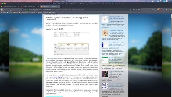Click the SLANK guitarist post thumbnail
Viewport: 172px width, 97px height.
click(x=105, y=74)
